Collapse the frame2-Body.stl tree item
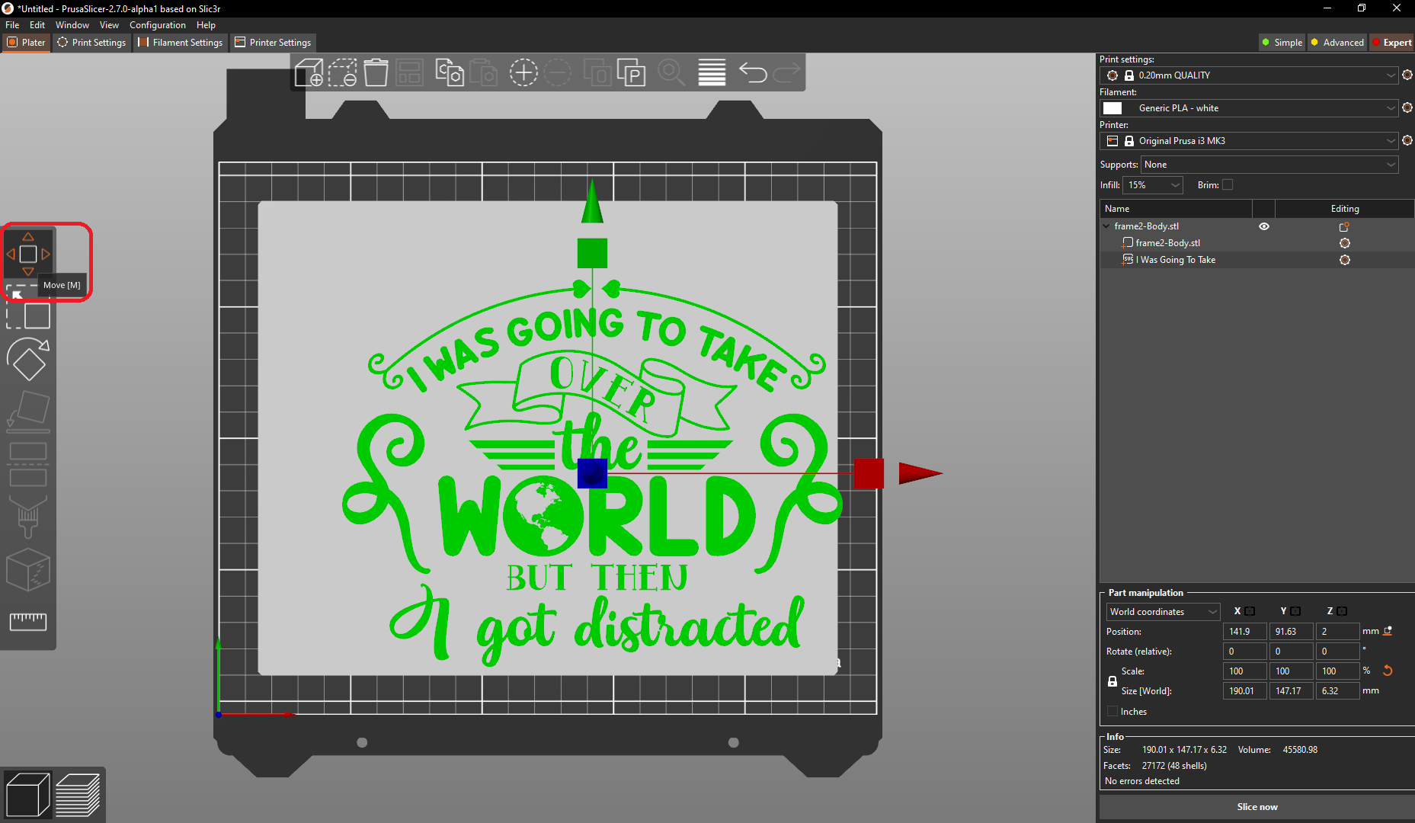 click(x=1106, y=226)
